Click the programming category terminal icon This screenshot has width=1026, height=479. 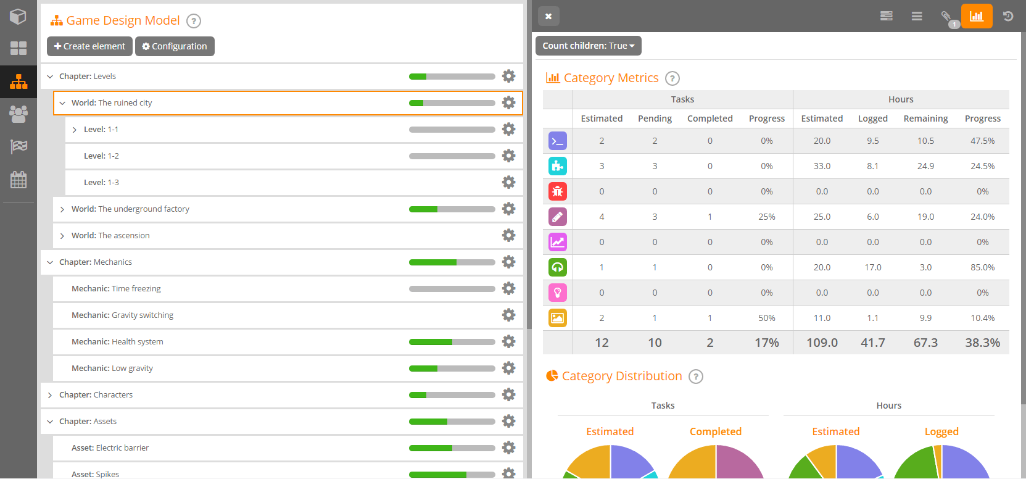coord(558,141)
